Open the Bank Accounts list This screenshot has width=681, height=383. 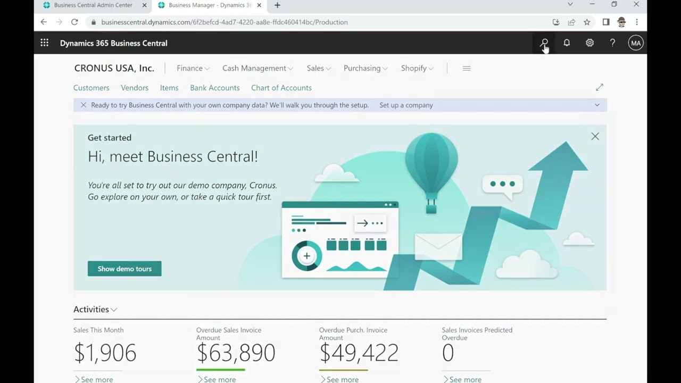click(x=215, y=88)
